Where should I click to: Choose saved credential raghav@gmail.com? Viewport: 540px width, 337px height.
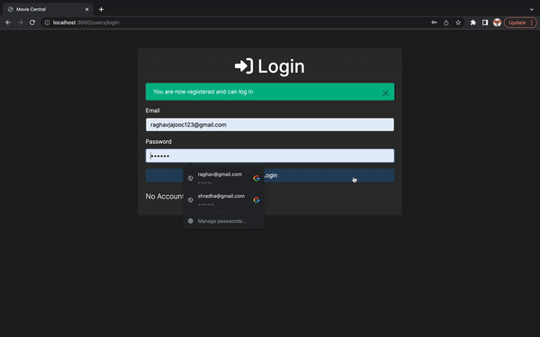pos(223,178)
